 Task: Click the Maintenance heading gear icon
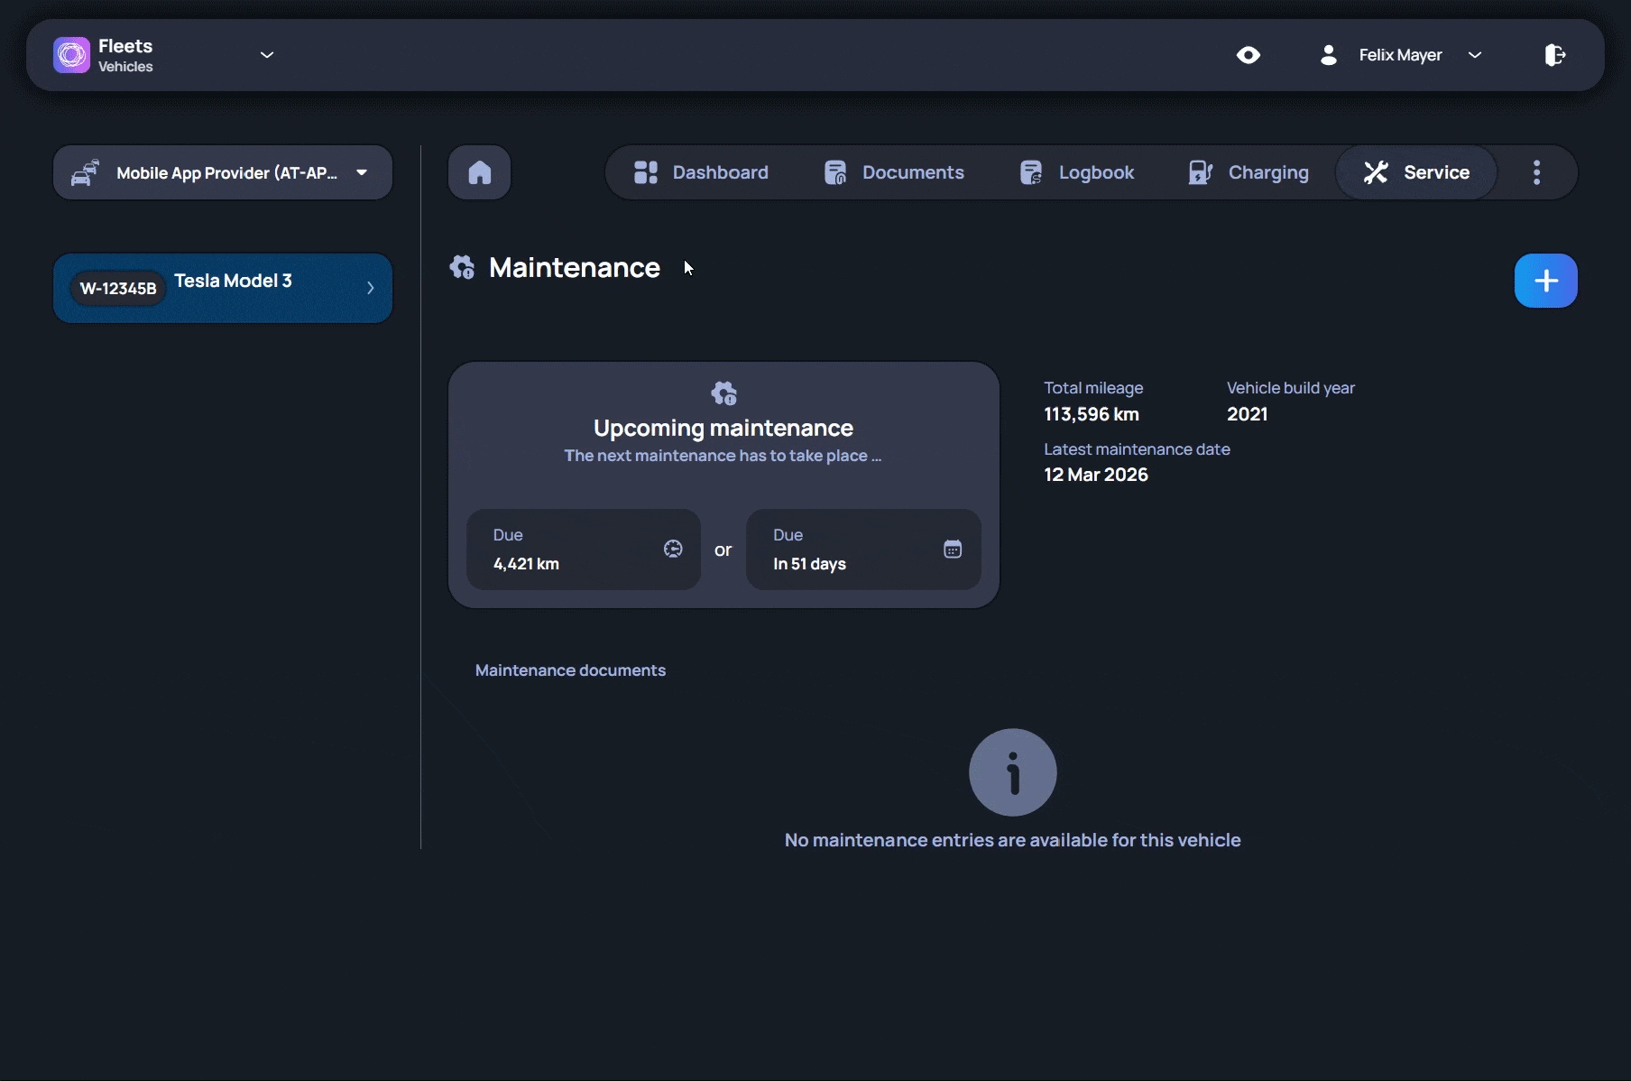click(462, 267)
